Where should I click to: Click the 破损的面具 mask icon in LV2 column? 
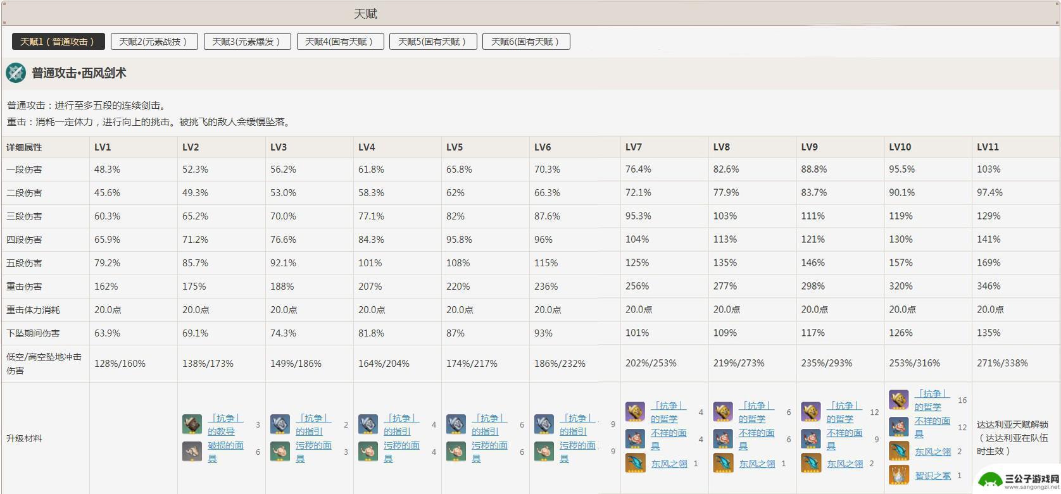coord(192,452)
